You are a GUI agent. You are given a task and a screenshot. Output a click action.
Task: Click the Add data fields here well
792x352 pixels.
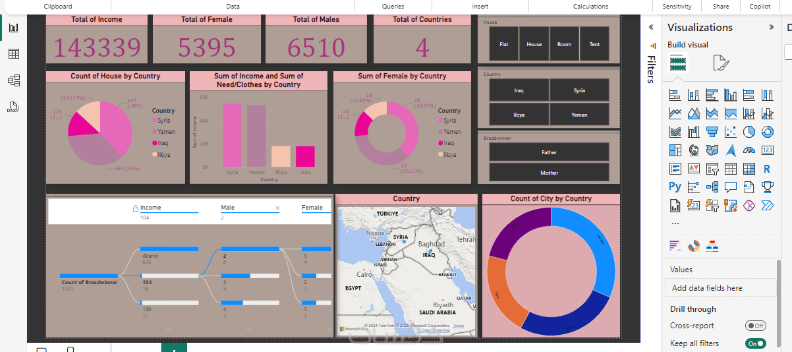pyautogui.click(x=721, y=287)
